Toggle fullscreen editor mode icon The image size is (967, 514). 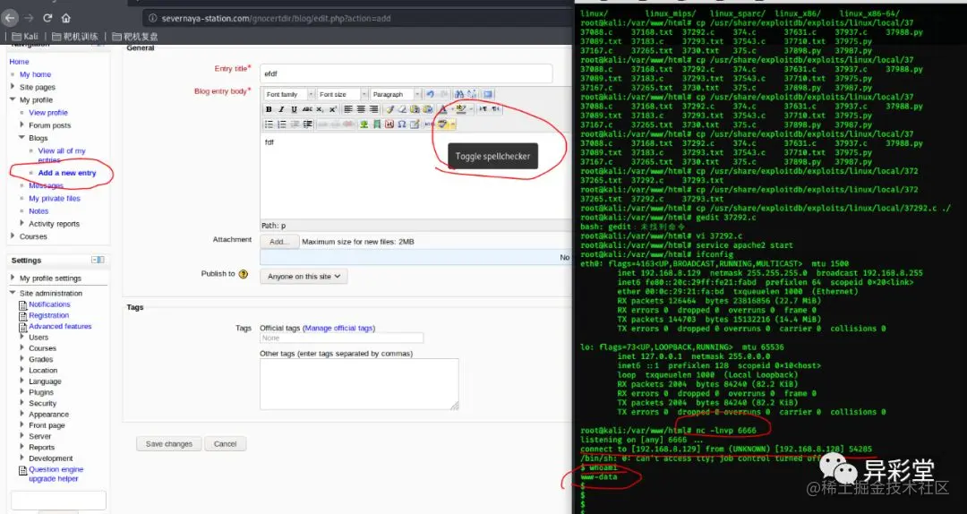coord(488,94)
